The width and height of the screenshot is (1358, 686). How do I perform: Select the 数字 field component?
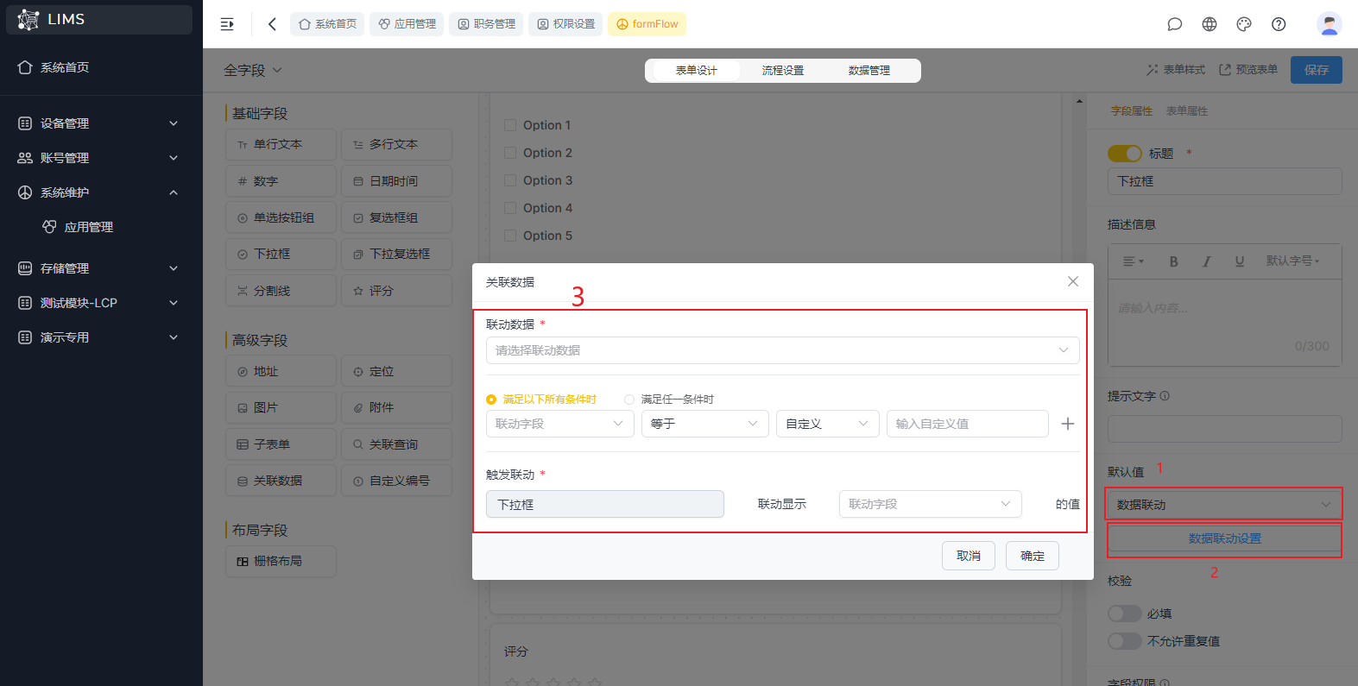tap(281, 181)
